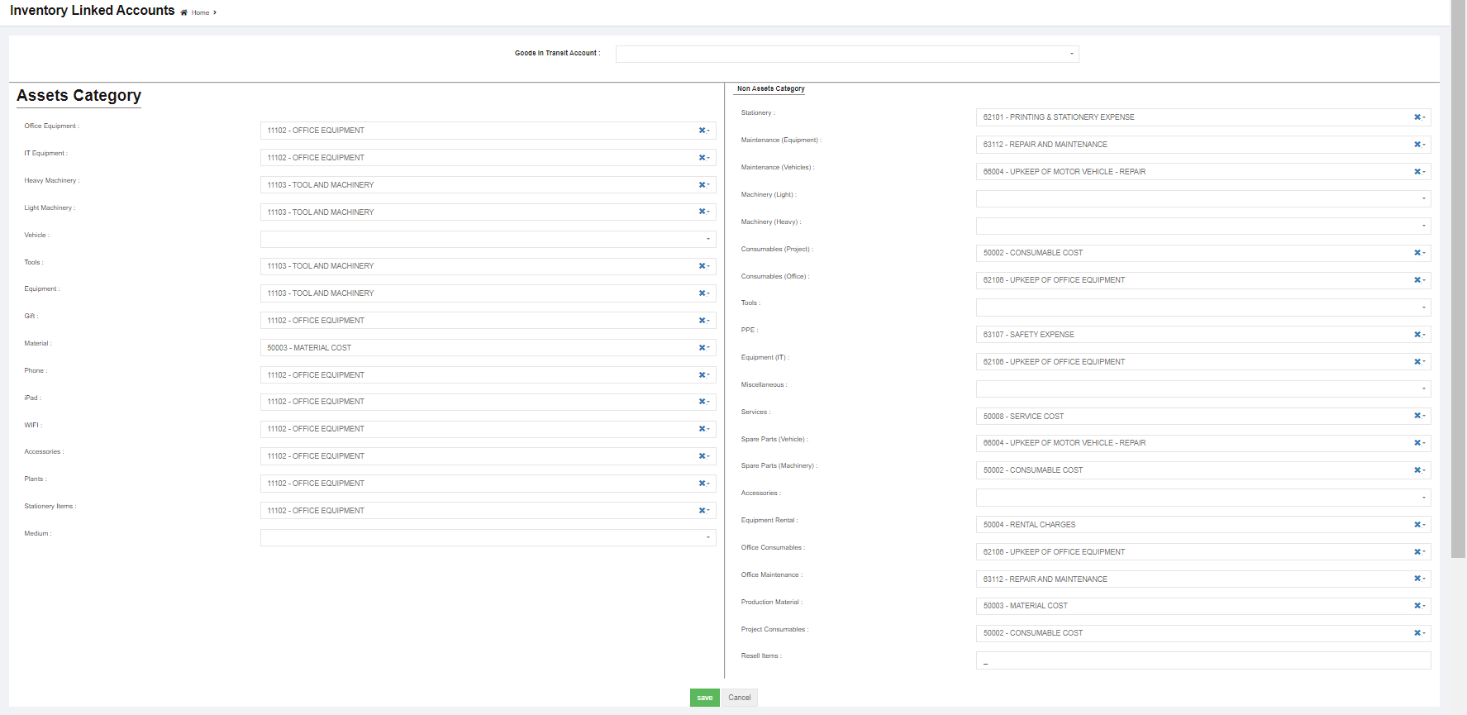Clear the Stationery expense account selection
This screenshot has height=715, width=1467.
click(x=1417, y=117)
